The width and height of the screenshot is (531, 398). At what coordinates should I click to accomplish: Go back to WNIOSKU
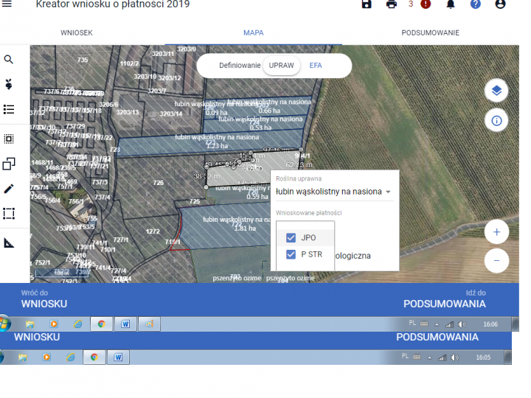click(x=44, y=298)
